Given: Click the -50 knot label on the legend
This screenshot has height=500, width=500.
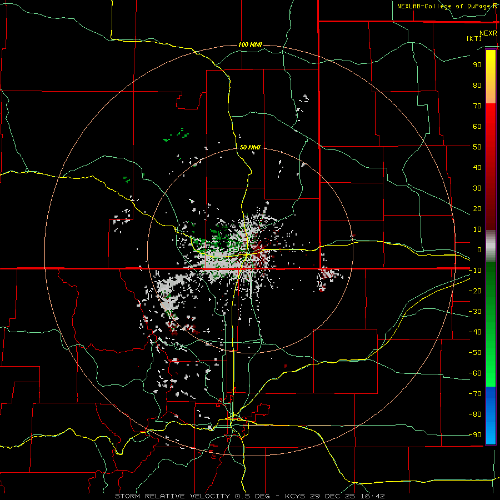Looking at the screenshot, I should [x=475, y=353].
